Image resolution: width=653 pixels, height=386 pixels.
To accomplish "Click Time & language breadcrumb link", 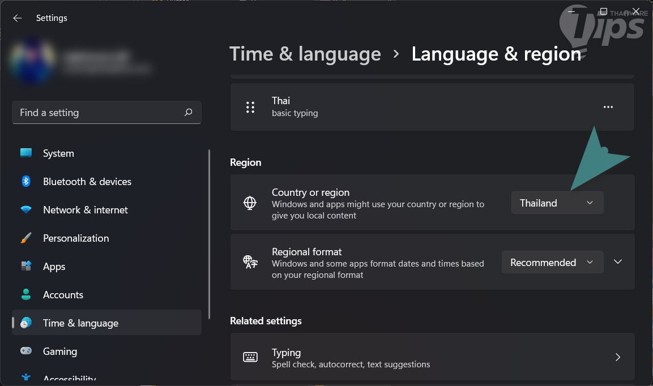I will pyautogui.click(x=305, y=54).
